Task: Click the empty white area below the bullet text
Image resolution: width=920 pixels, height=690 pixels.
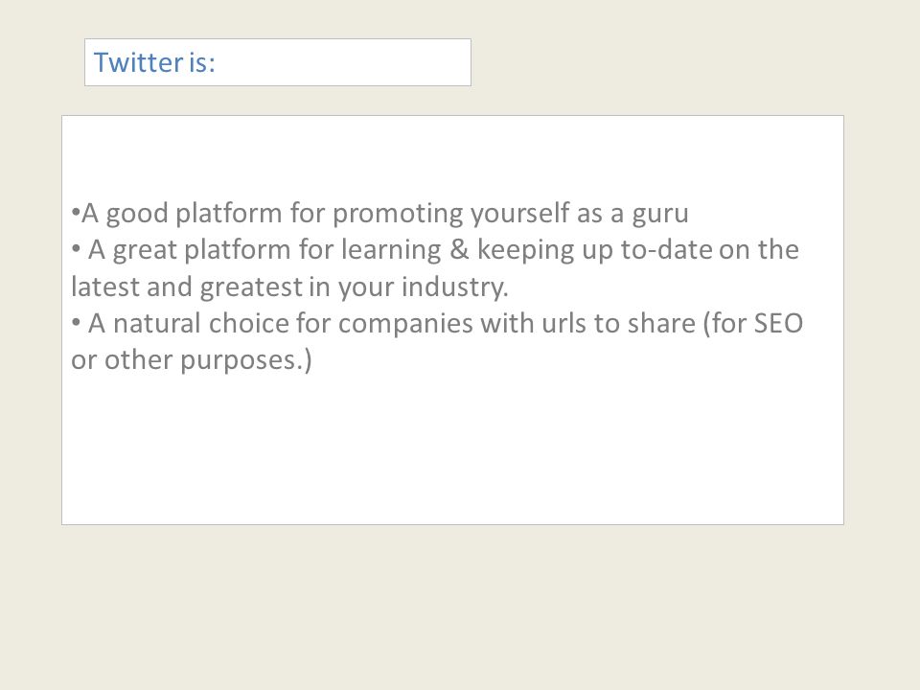Action: pyautogui.click(x=452, y=448)
